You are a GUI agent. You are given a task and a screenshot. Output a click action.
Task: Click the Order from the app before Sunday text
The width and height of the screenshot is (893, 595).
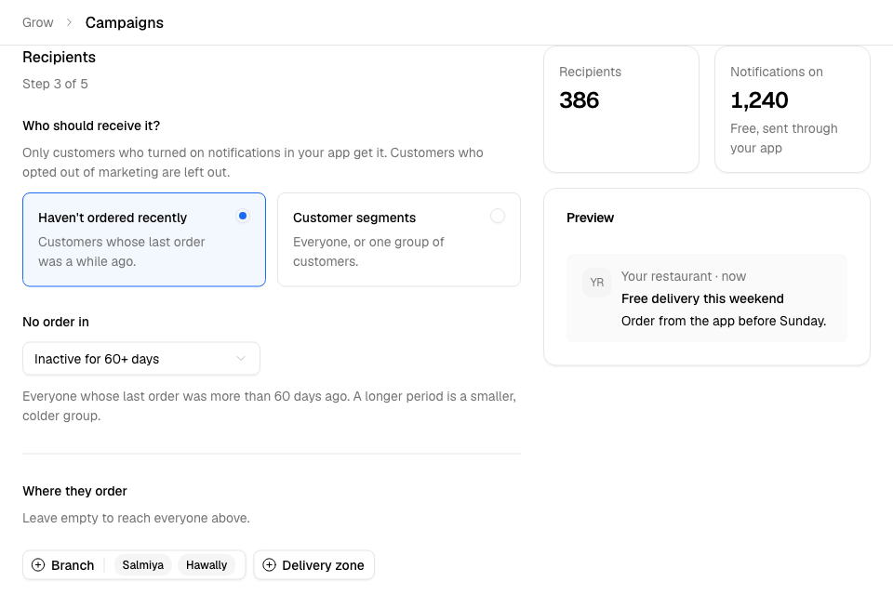(724, 321)
